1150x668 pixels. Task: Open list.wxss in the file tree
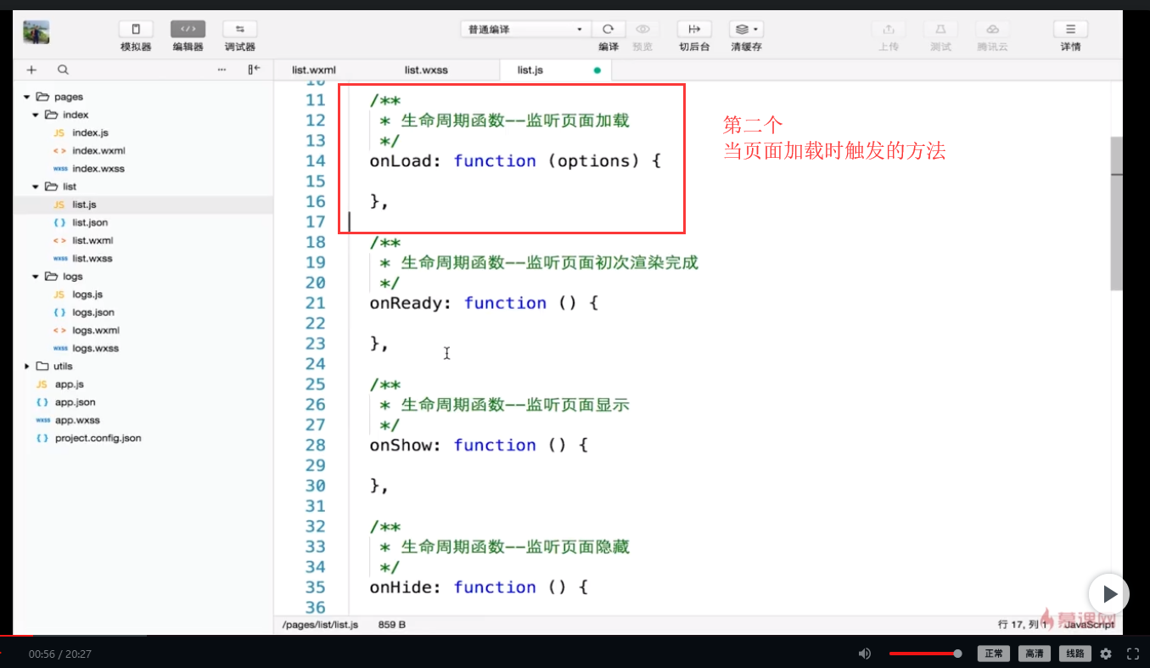click(93, 258)
